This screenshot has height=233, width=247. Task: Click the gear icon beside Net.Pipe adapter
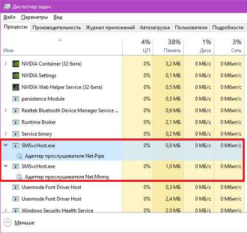coord(19,156)
